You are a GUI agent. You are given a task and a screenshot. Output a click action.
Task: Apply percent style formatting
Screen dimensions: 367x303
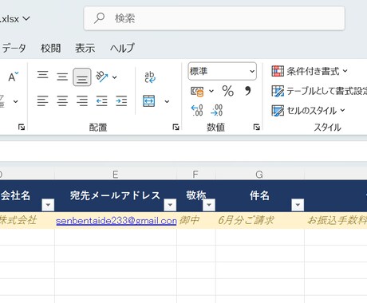pos(228,91)
